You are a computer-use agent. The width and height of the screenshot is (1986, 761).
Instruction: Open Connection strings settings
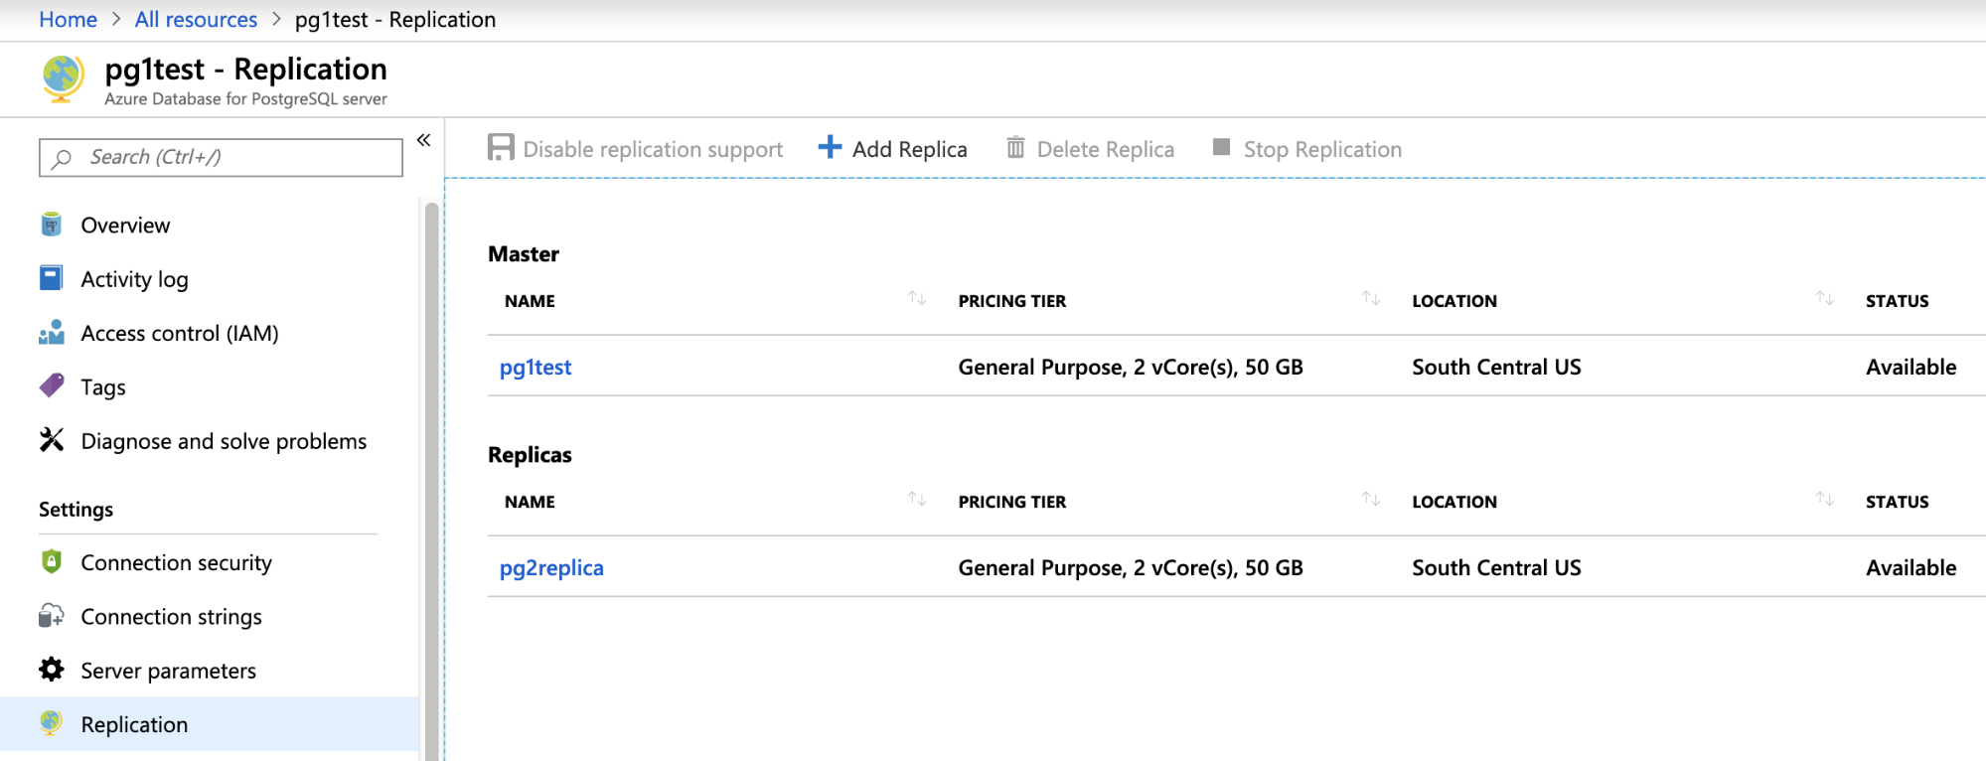[x=171, y=617]
